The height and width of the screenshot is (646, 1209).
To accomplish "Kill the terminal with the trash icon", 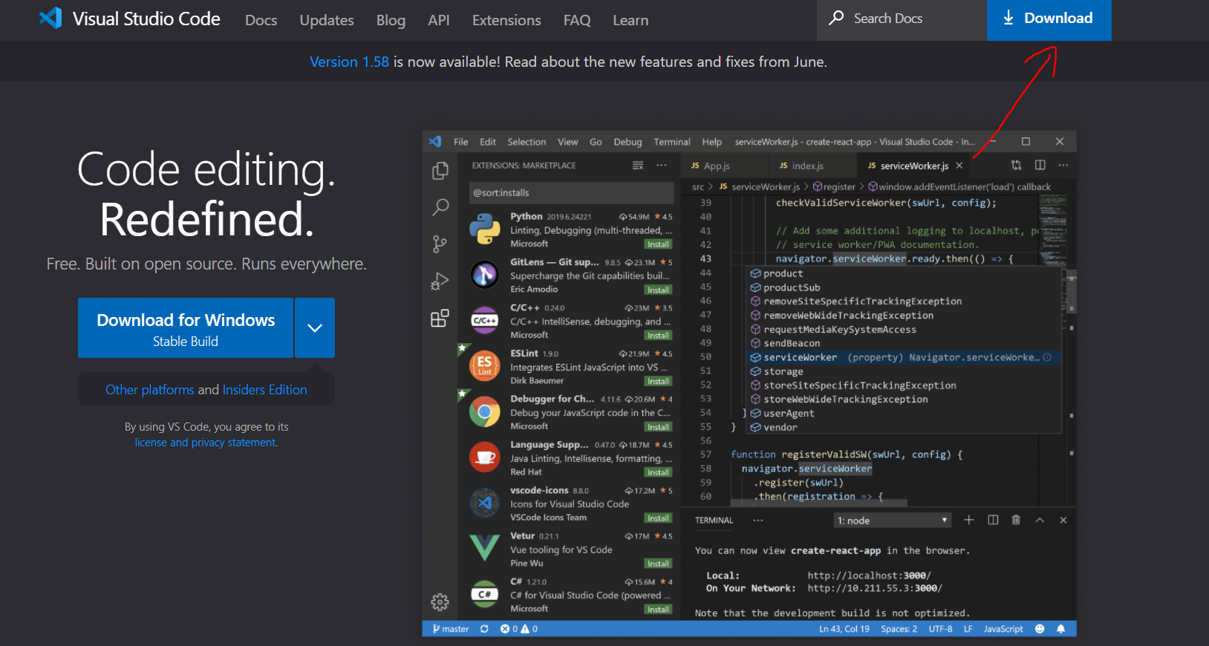I will point(1016,521).
